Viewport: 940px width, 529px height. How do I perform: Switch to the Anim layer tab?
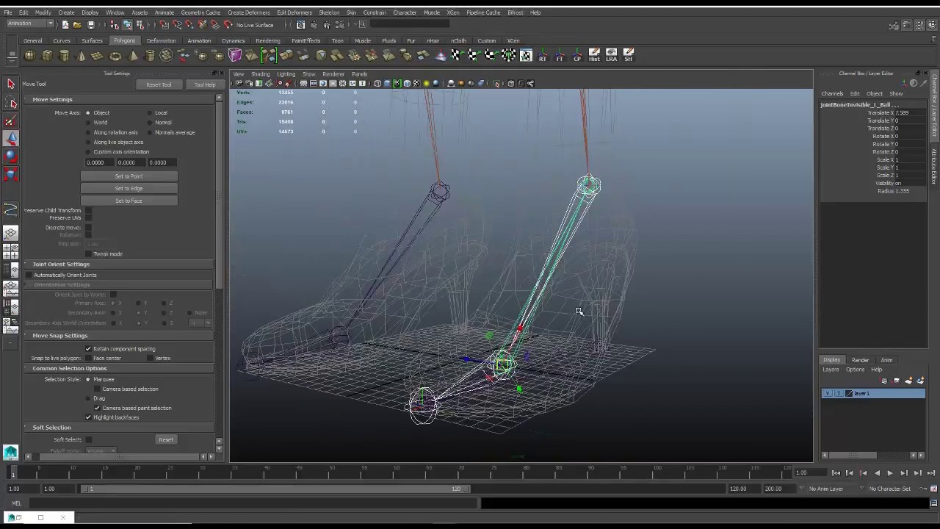pos(886,360)
